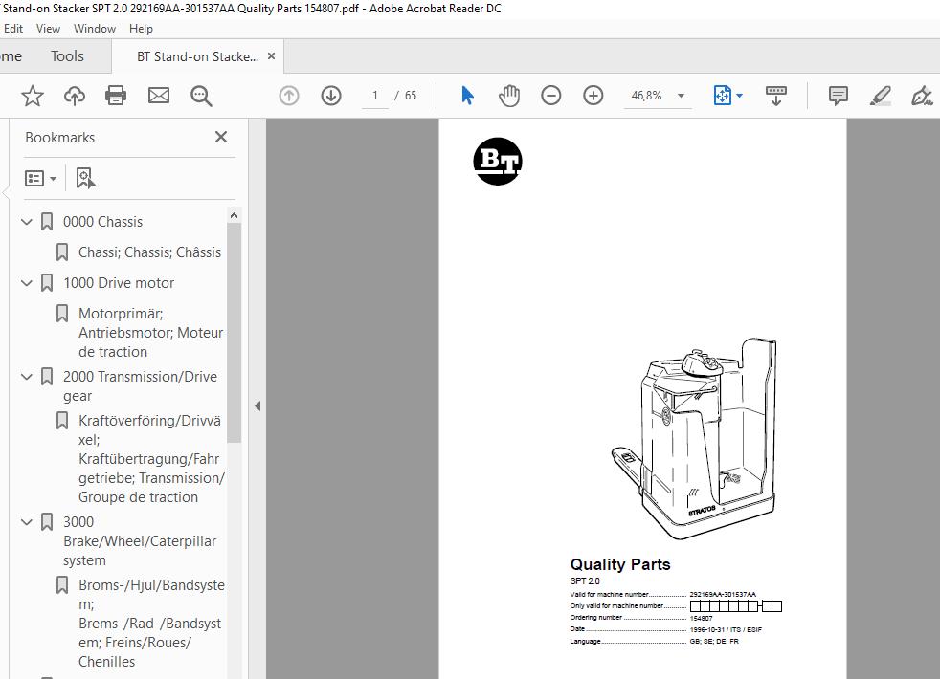This screenshot has height=679, width=940.
Task: Open the View menu
Action: click(48, 28)
